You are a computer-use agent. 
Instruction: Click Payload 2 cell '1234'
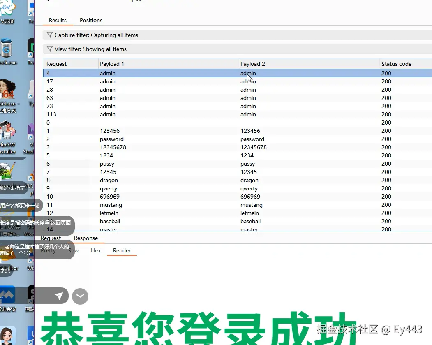click(247, 155)
